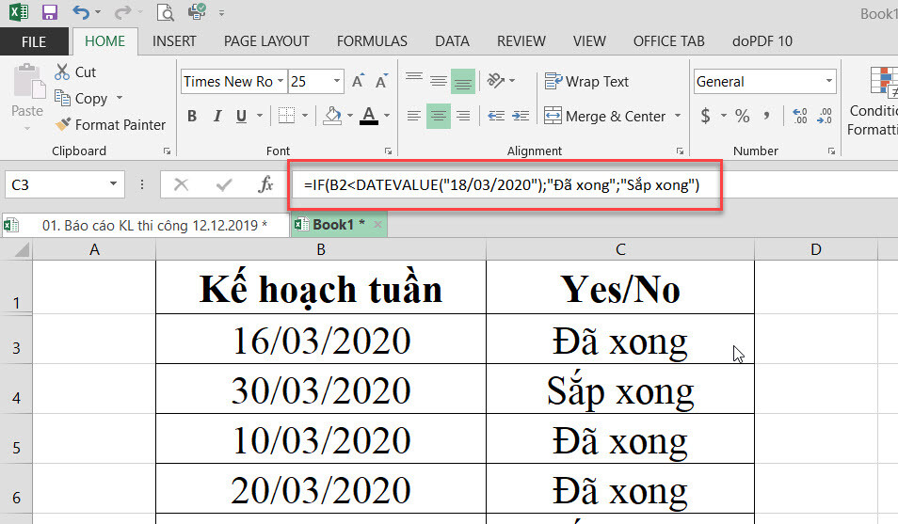This screenshot has width=898, height=524.
Task: Toggle Middle Align
Action: (x=439, y=81)
